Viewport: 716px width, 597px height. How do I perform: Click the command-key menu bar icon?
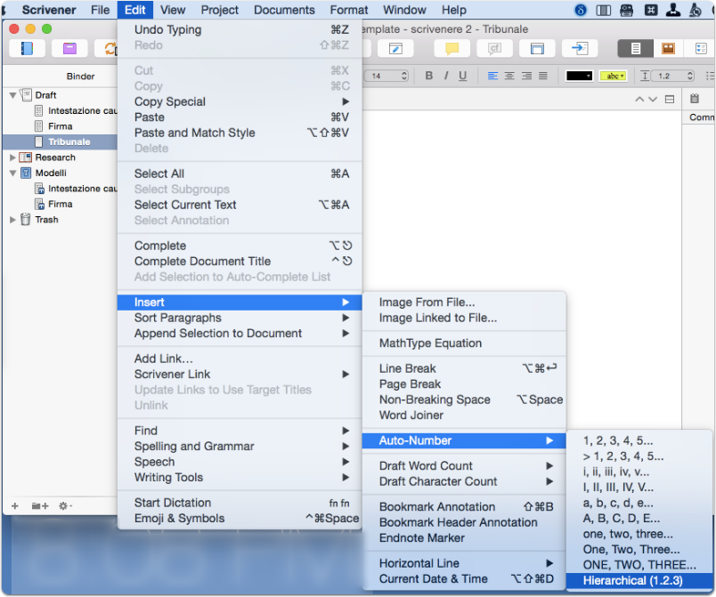tap(651, 10)
